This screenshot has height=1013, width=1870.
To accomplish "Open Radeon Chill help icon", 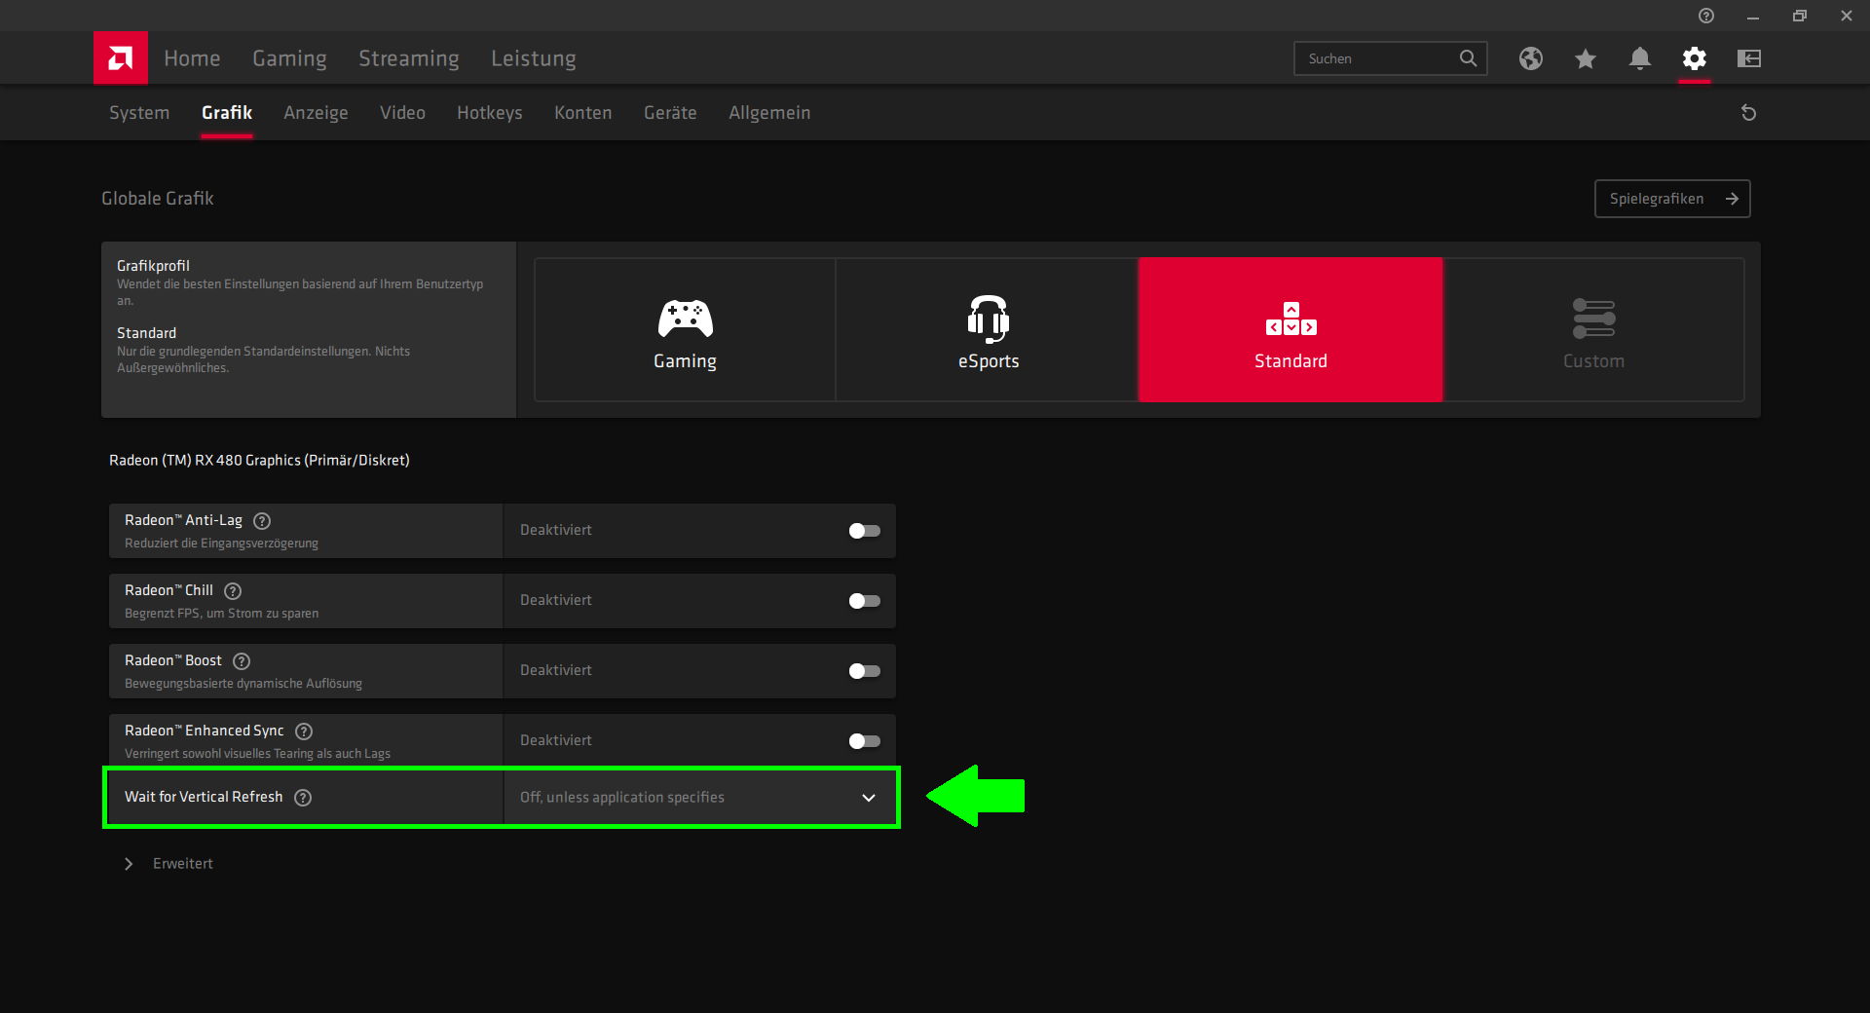I will click(233, 591).
